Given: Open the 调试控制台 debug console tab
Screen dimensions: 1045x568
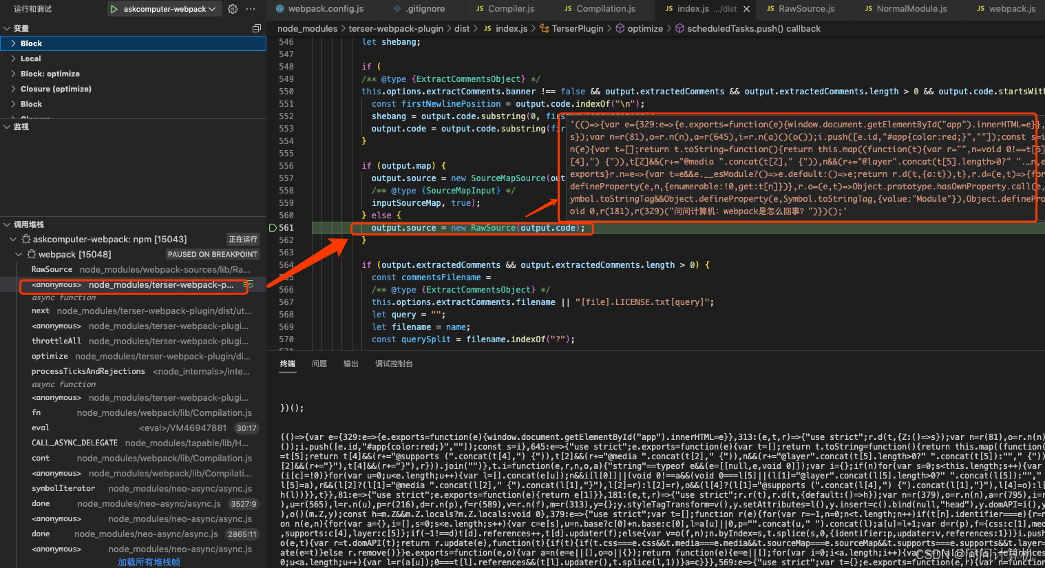Looking at the screenshot, I should pos(394,364).
